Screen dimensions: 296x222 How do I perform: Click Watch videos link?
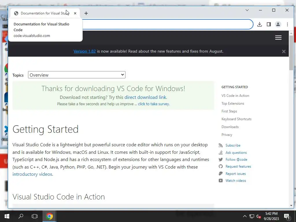pyautogui.click(x=236, y=181)
